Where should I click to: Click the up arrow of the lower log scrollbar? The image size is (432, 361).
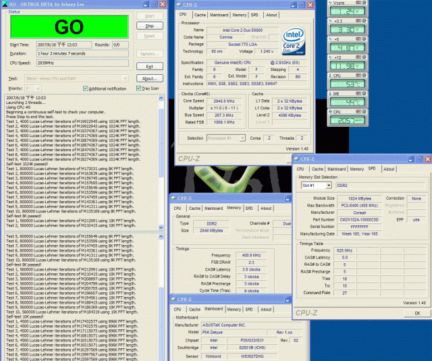click(x=161, y=237)
